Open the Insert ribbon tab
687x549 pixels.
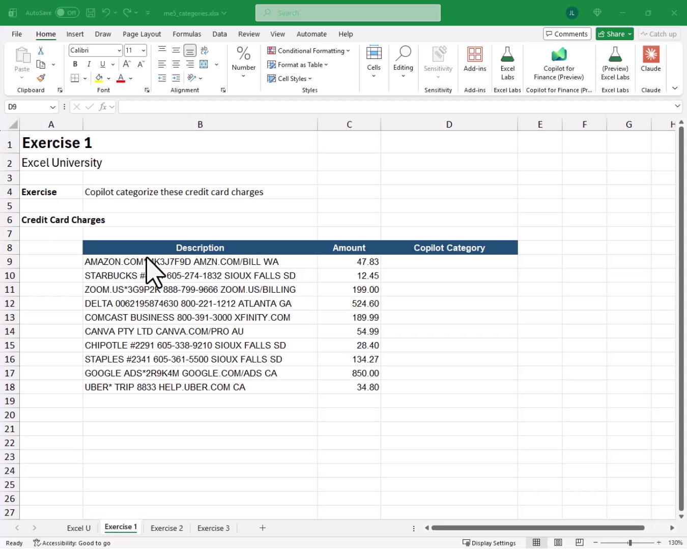(x=75, y=34)
